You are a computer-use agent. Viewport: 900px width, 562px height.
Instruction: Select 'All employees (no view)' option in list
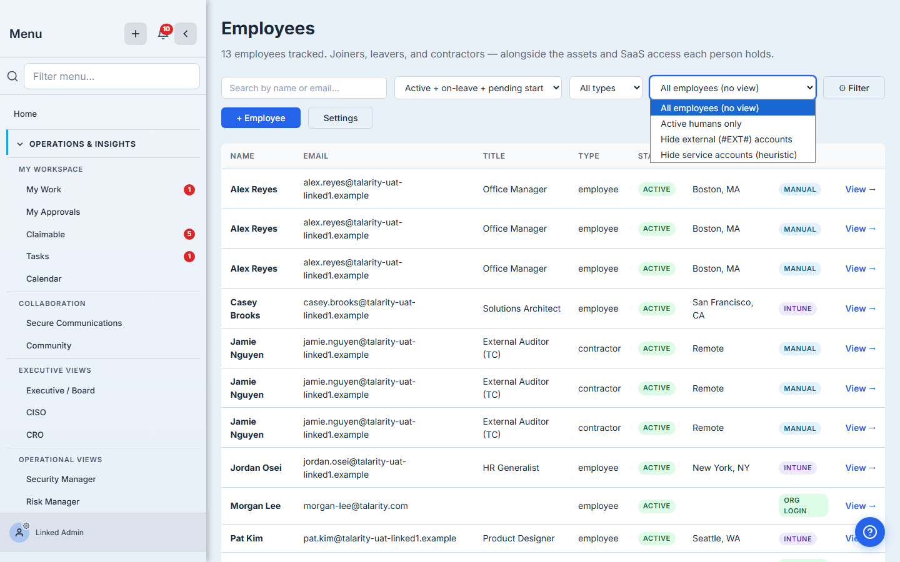[732, 108]
